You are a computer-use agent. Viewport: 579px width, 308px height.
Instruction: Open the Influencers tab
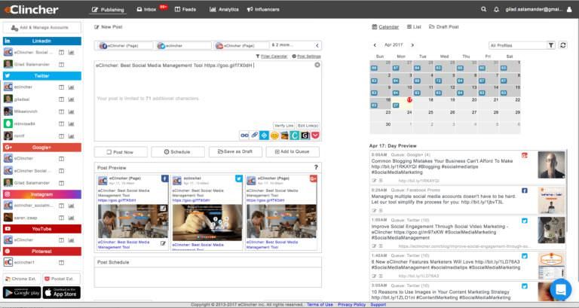point(263,10)
